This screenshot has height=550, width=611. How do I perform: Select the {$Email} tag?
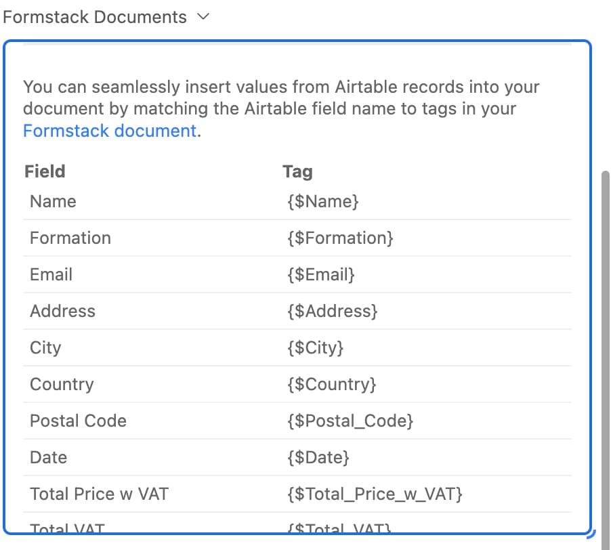[x=321, y=275]
